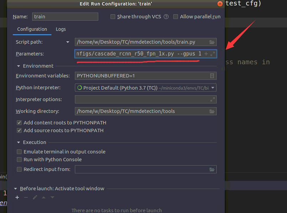This screenshot has width=287, height=213.
Task: Expand the Parameters field editor
Action: tap(212, 54)
